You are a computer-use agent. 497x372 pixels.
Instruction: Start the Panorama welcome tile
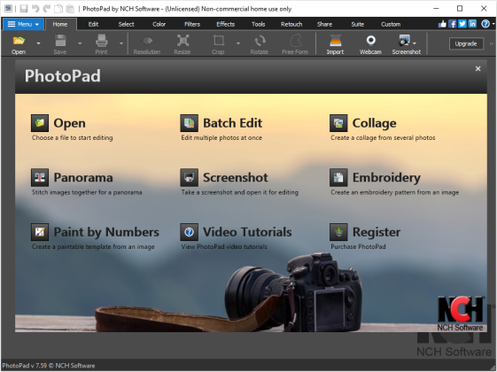point(87,182)
